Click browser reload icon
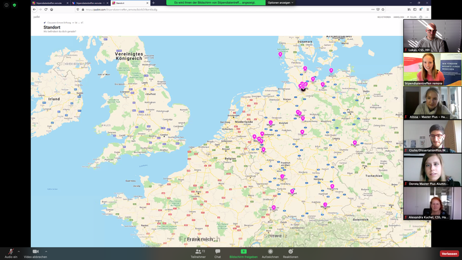 pos(46,9)
